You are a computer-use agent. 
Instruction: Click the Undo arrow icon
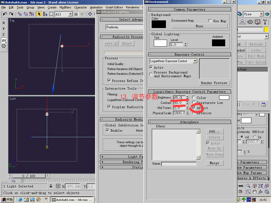point(5,14)
